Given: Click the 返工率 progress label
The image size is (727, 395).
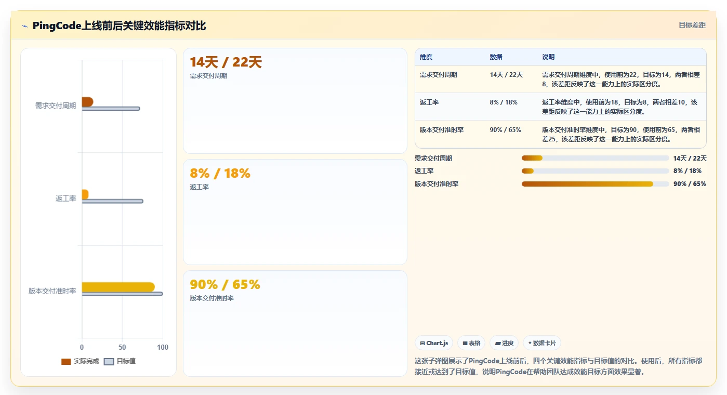Looking at the screenshot, I should pyautogui.click(x=424, y=171).
